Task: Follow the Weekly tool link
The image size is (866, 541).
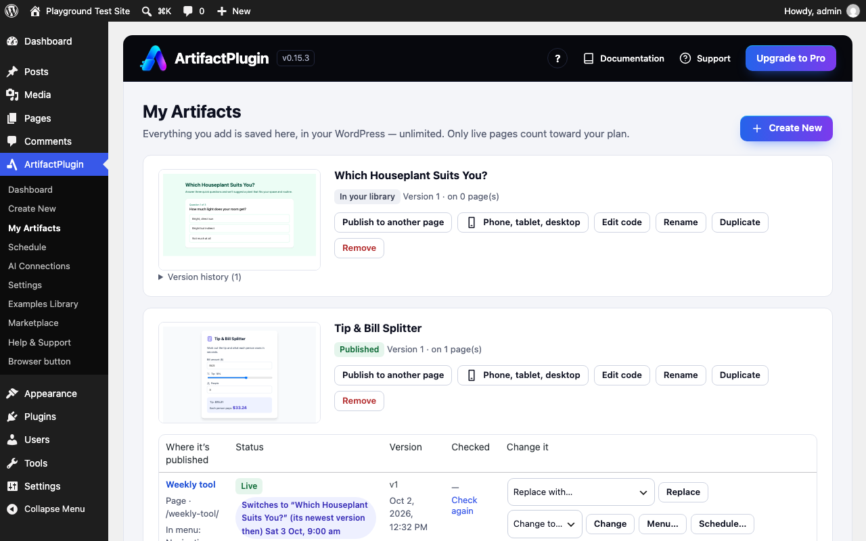Action: (191, 485)
